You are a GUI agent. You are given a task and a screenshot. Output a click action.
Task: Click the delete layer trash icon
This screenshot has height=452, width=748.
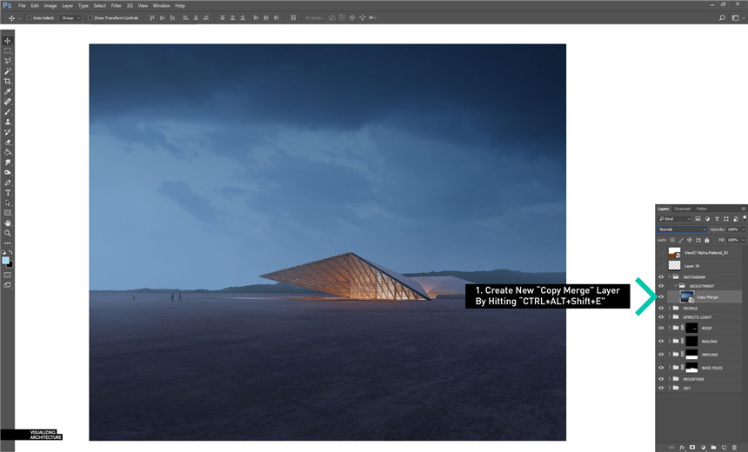coord(734,447)
